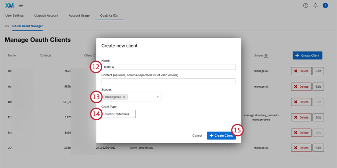
Task: Remove the manage:all scope tag
Action: pyautogui.click(x=124, y=97)
